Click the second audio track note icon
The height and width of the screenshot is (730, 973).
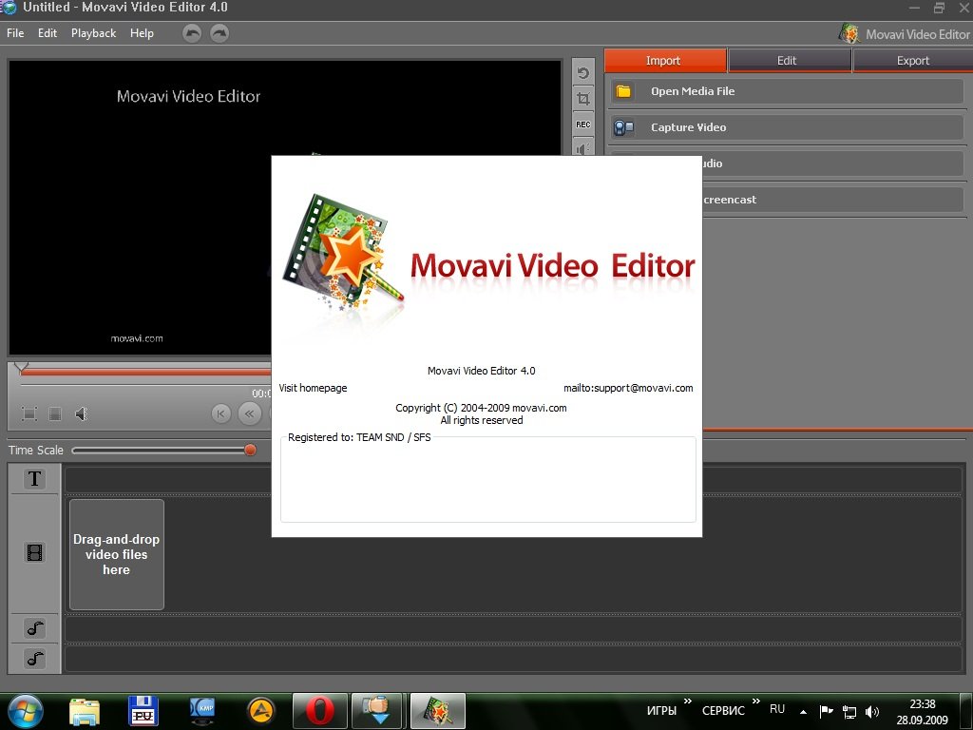pos(35,658)
